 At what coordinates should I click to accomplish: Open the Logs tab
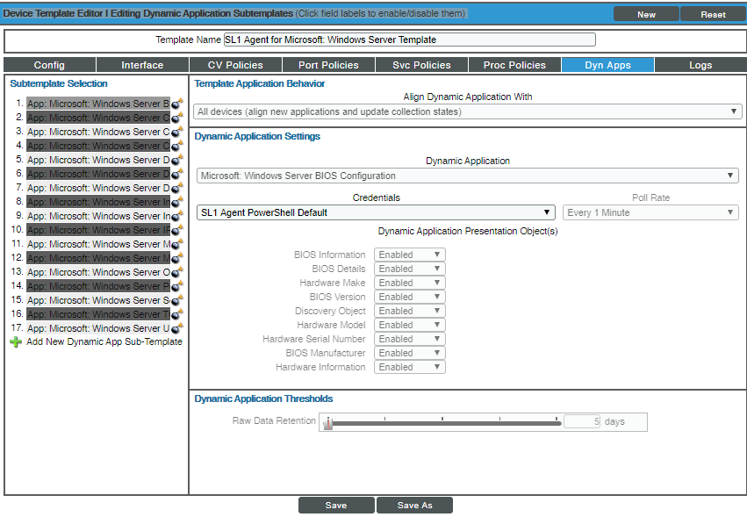pyautogui.click(x=700, y=65)
